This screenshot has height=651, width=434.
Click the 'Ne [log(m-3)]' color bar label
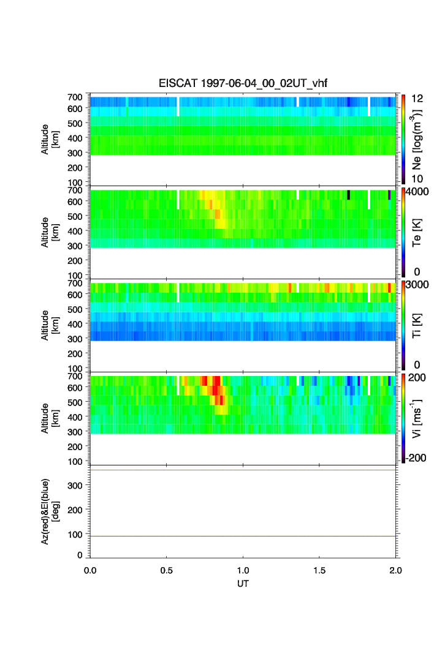click(417, 140)
